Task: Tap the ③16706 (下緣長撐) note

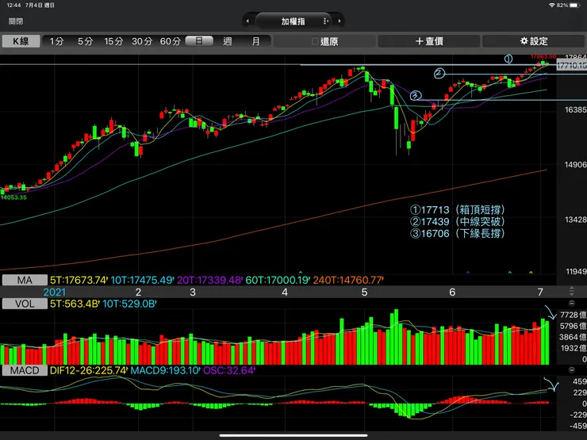Action: tap(458, 233)
